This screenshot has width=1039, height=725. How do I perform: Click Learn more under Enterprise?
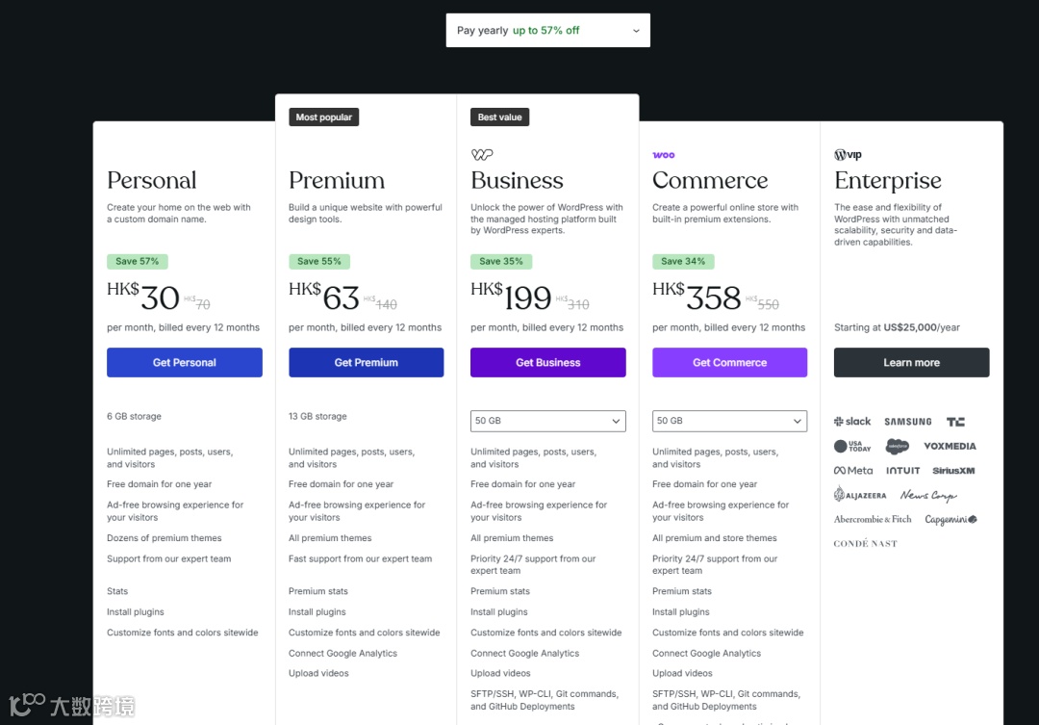[x=911, y=363]
